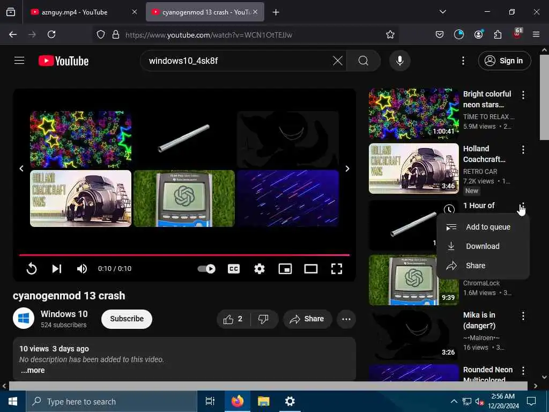
Task: Close the cyanogenmod 13 crash tab
Action: 255,12
